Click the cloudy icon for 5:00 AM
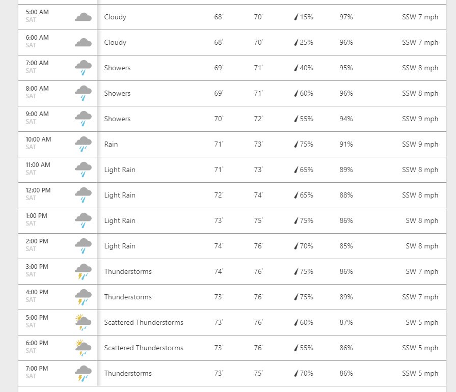This screenshot has width=456, height=392. (83, 17)
